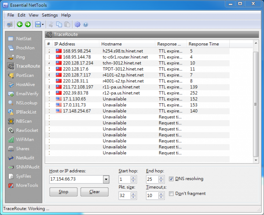
Task: Select the TraceRoute sidebar item
Action: [23, 66]
